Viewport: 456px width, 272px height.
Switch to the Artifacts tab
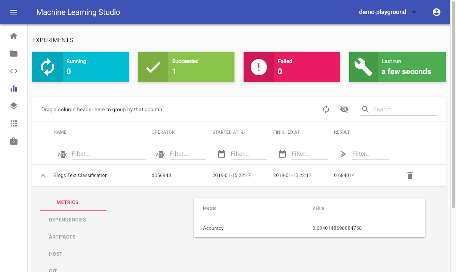pyautogui.click(x=62, y=237)
